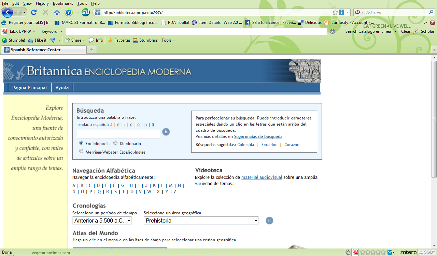Image resolution: width=437 pixels, height=256 pixels.
Task: Click the vertical page scrollbar thumb
Action: click(434, 119)
